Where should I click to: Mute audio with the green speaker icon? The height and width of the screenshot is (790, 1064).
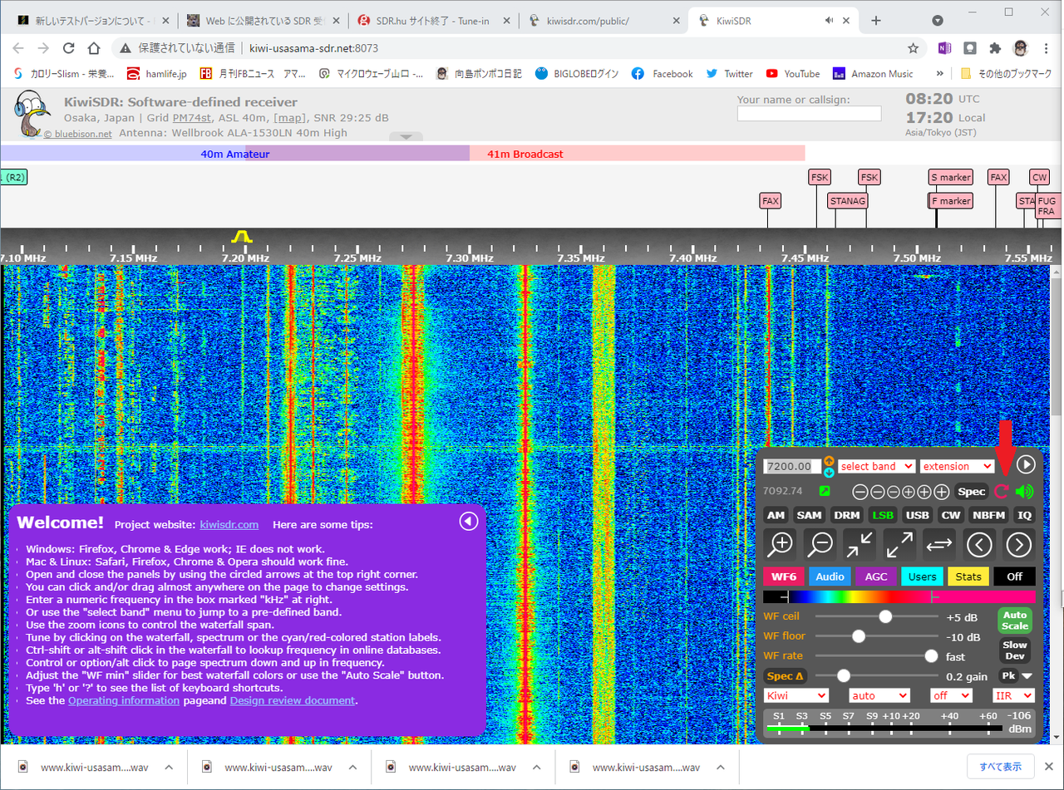(1024, 491)
